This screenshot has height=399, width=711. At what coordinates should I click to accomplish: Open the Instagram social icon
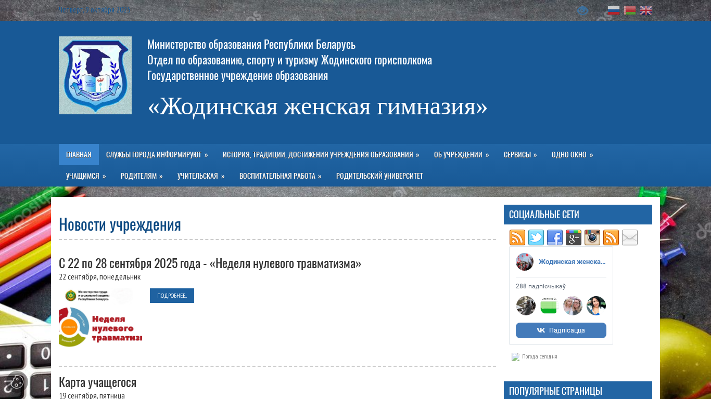pos(592,237)
